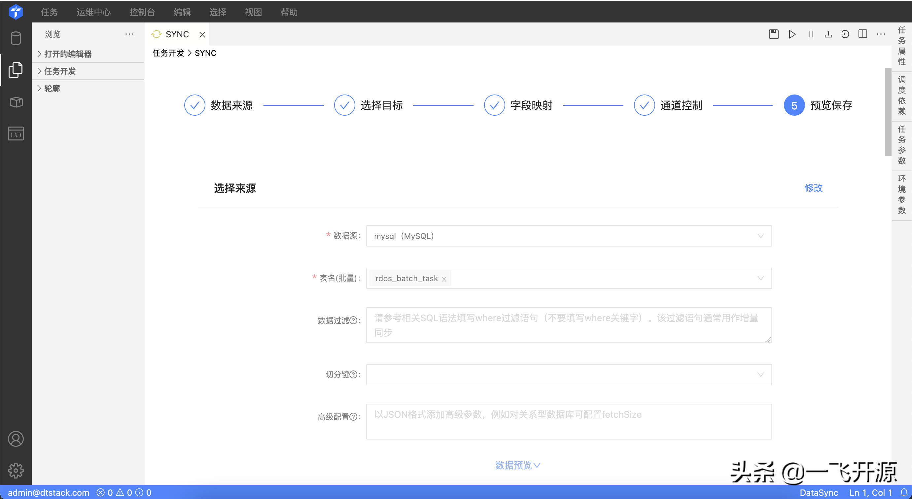Open 视图 menu
The height and width of the screenshot is (499, 912).
[253, 12]
